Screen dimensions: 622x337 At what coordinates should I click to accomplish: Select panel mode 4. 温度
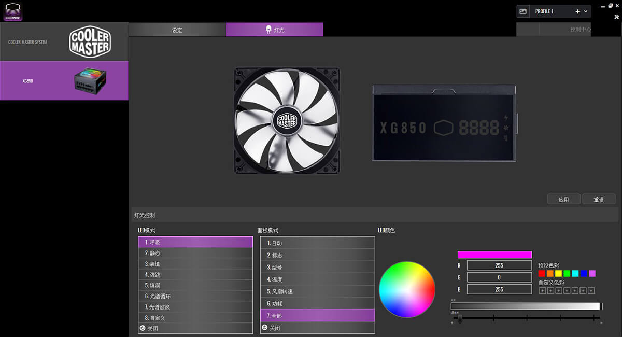(317, 279)
